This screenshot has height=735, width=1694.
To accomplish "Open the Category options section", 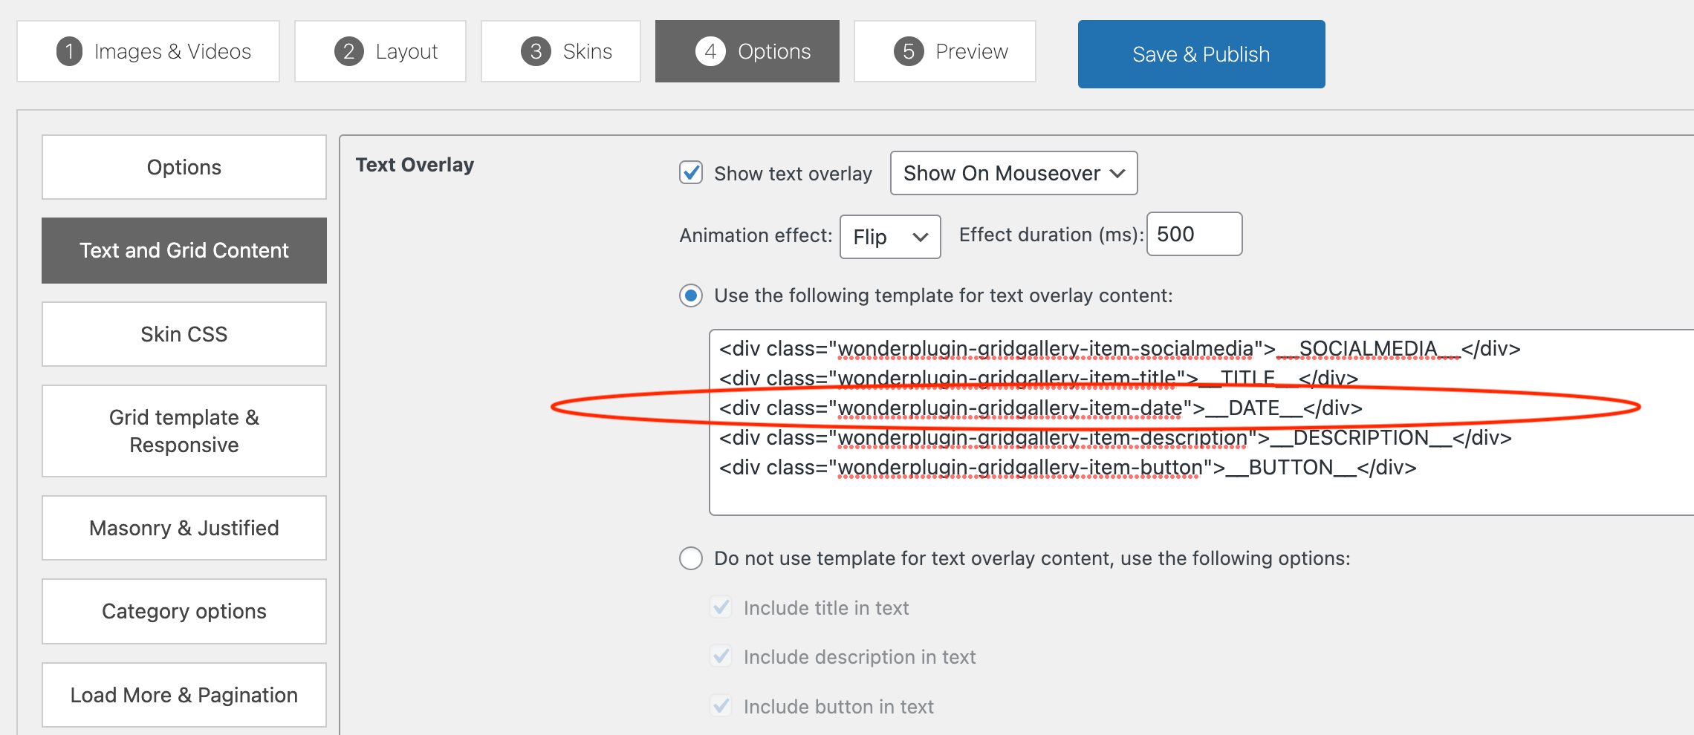I will 184,610.
